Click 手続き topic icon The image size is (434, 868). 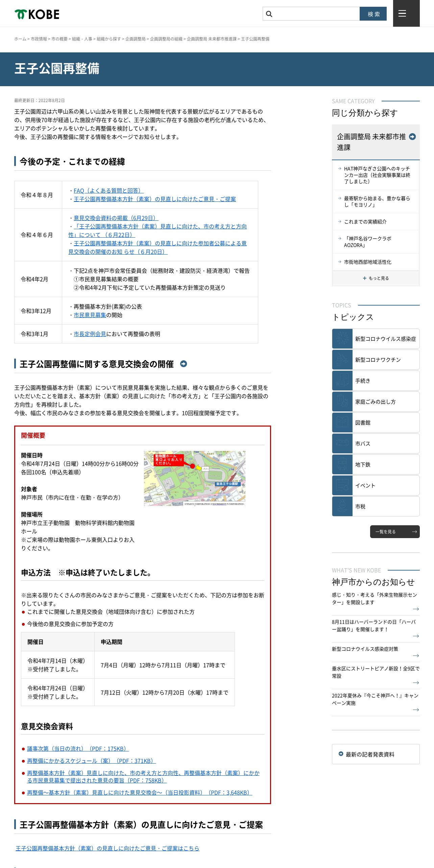tap(342, 381)
